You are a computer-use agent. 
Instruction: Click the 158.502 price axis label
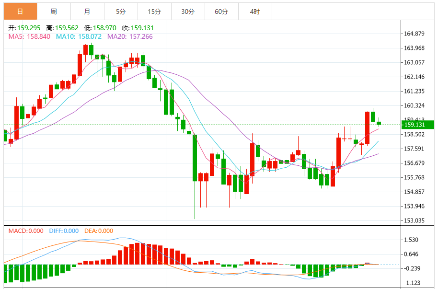tap(414, 135)
